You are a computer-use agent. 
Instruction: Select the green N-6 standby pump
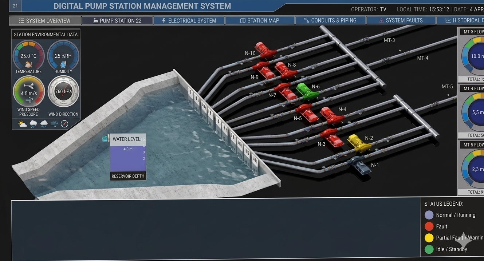click(x=307, y=91)
